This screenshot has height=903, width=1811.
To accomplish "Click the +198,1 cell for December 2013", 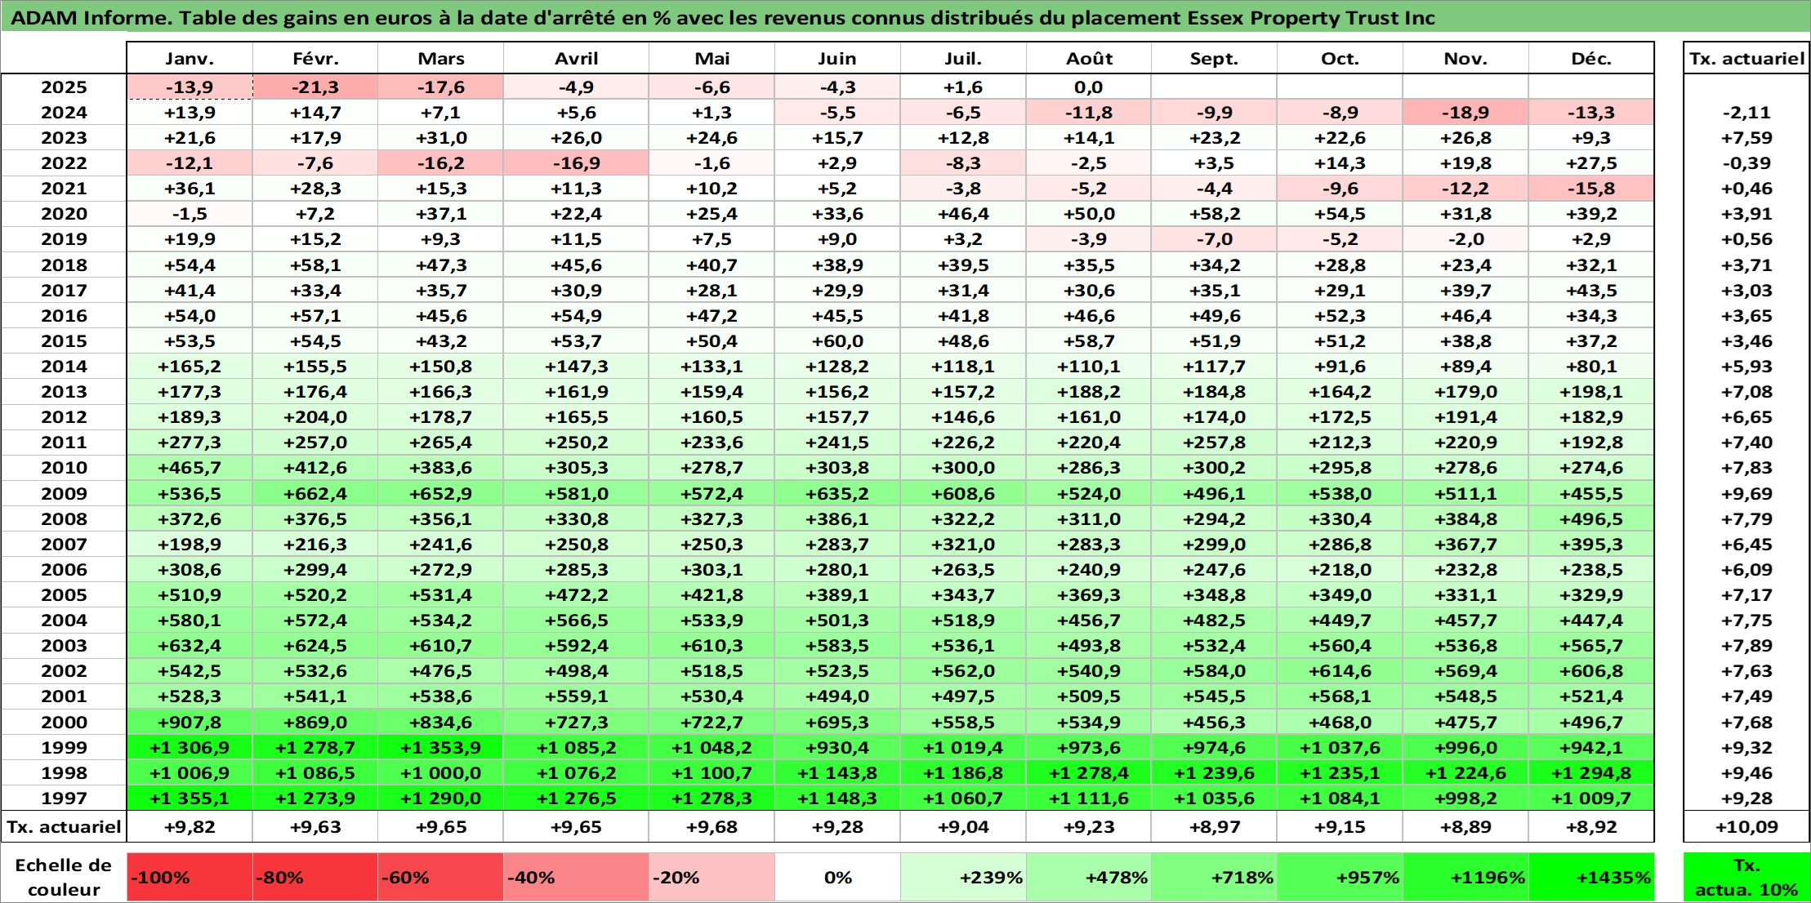I will 1591,391.
